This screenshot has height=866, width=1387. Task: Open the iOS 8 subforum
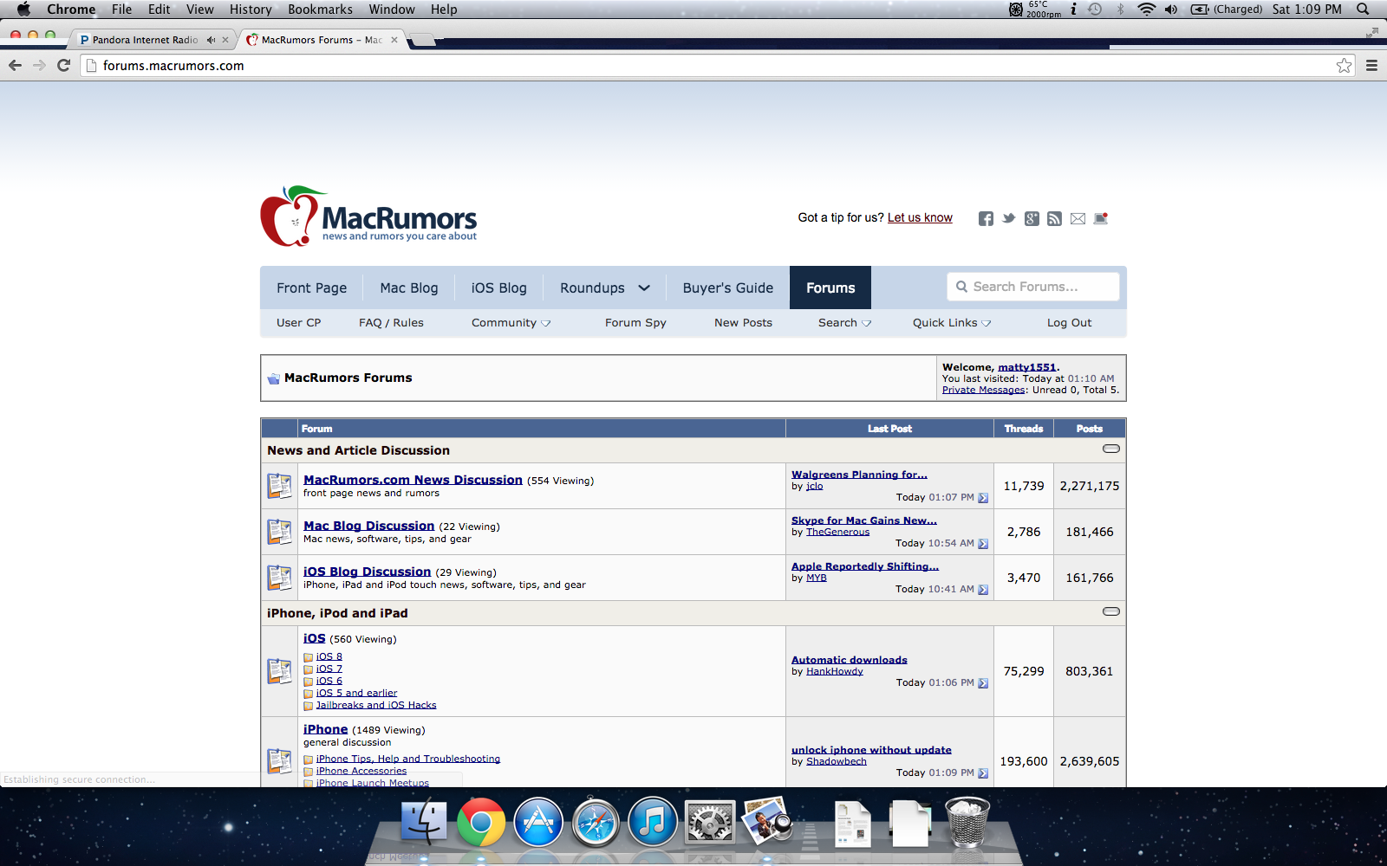point(329,656)
